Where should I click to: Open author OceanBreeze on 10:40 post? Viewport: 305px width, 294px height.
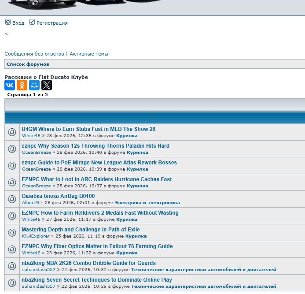point(37,153)
